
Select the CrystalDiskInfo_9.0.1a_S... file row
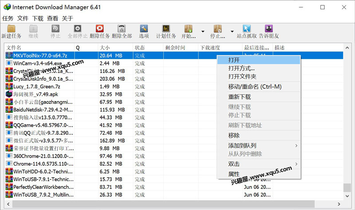click(x=174, y=79)
